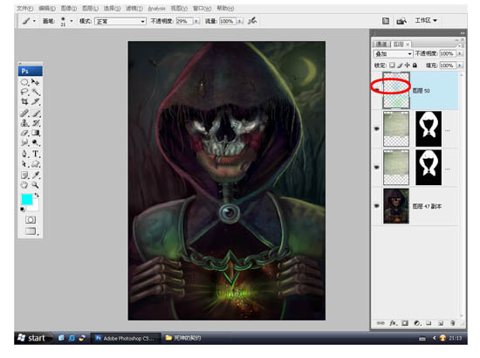Open layer fill slider arrow
The width and height of the screenshot is (480, 358).
tap(459, 65)
